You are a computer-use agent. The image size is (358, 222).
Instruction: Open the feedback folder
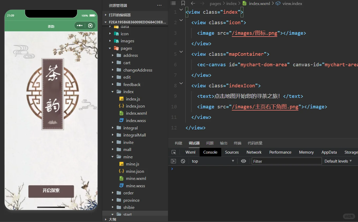point(132,84)
